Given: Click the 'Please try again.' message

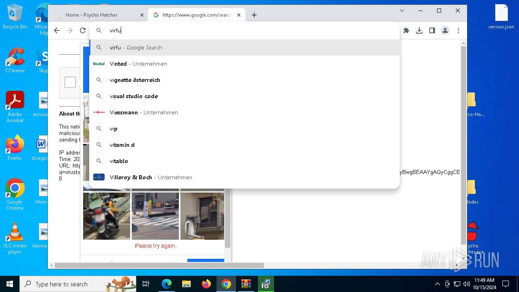Looking at the screenshot, I should [x=156, y=246].
